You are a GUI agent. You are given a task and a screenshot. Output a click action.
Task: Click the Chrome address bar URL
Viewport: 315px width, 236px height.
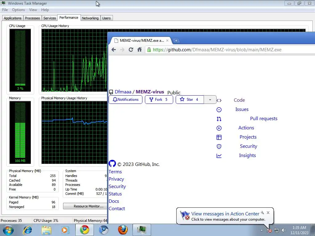pyautogui.click(x=217, y=50)
